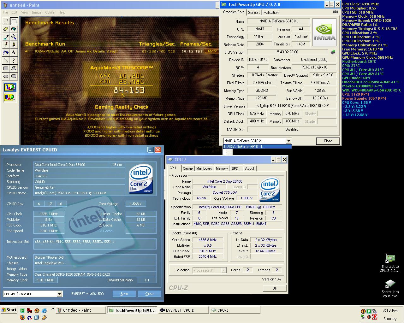Click the Close button in GPU-Z
404x323 pixels.
[328, 141]
